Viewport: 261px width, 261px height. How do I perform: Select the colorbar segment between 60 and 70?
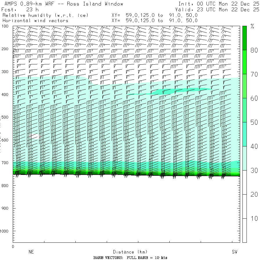(244, 86)
